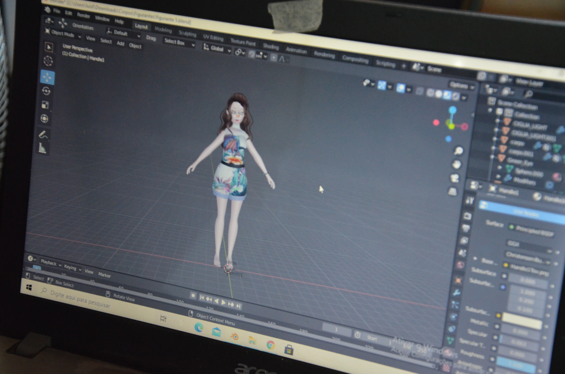
Task: Click the timeline play forward button
Action: (x=223, y=302)
